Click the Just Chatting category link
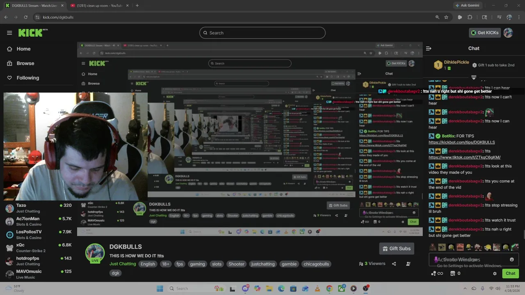525x295 pixels. coord(123,264)
